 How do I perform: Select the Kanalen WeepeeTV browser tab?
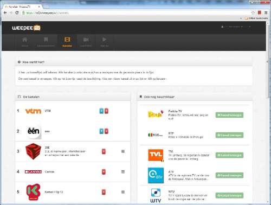[23, 7]
